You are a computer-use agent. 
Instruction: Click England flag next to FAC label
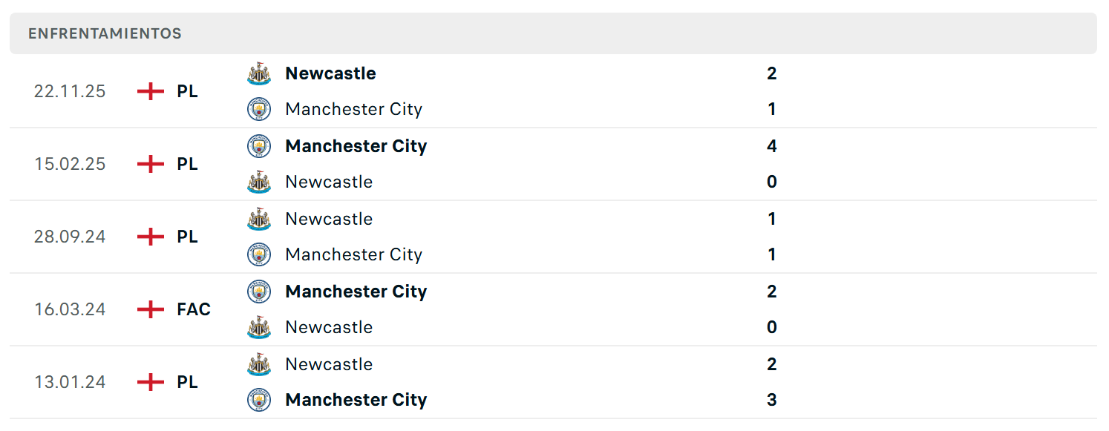click(151, 309)
